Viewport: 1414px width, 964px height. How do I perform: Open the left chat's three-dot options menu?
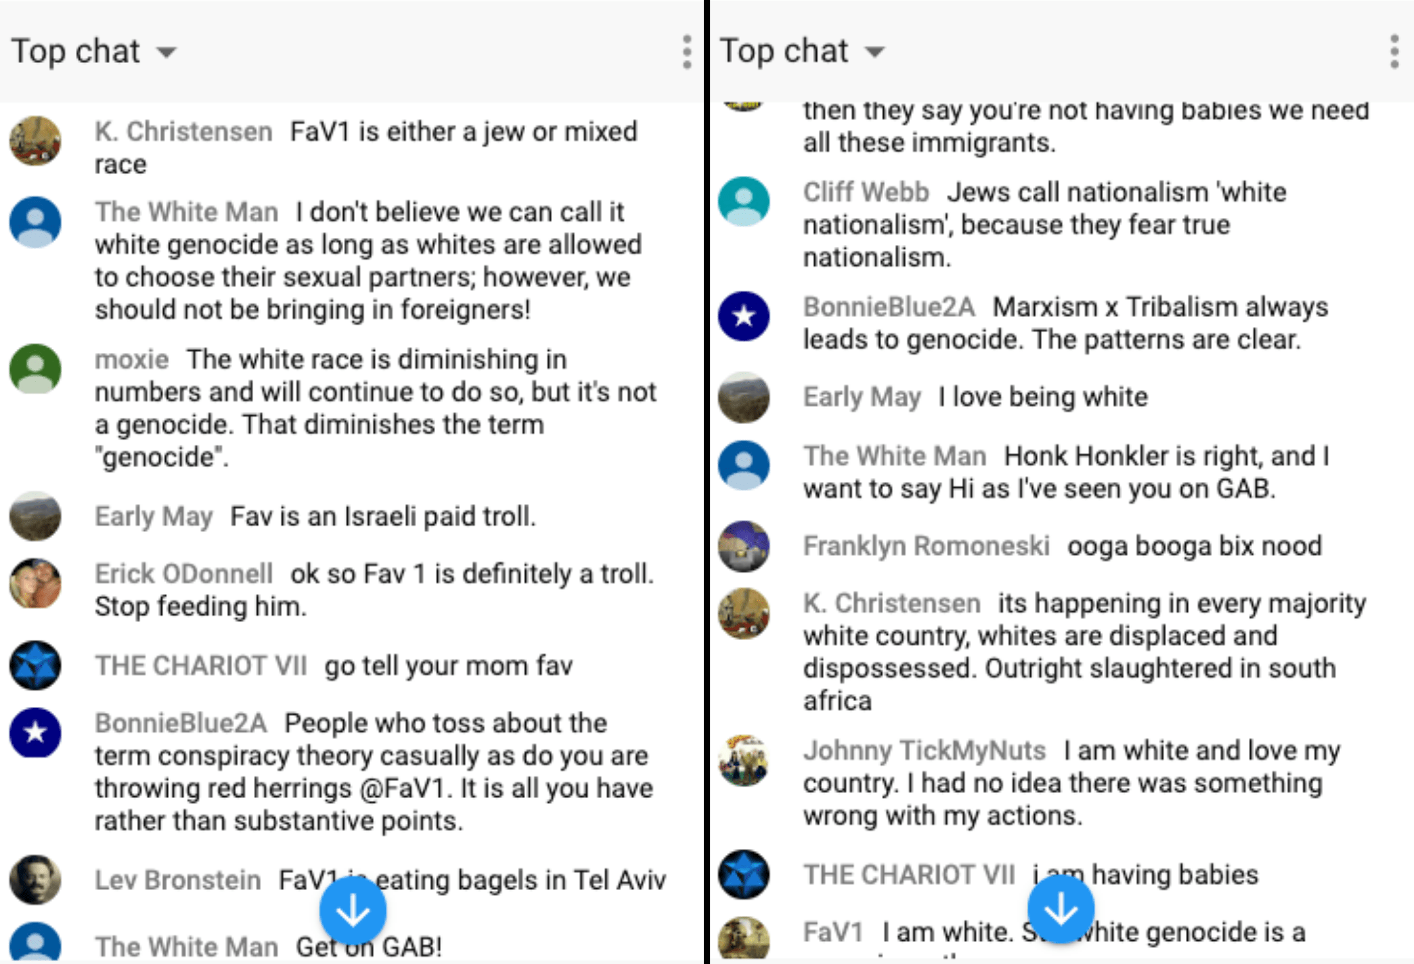point(687,51)
